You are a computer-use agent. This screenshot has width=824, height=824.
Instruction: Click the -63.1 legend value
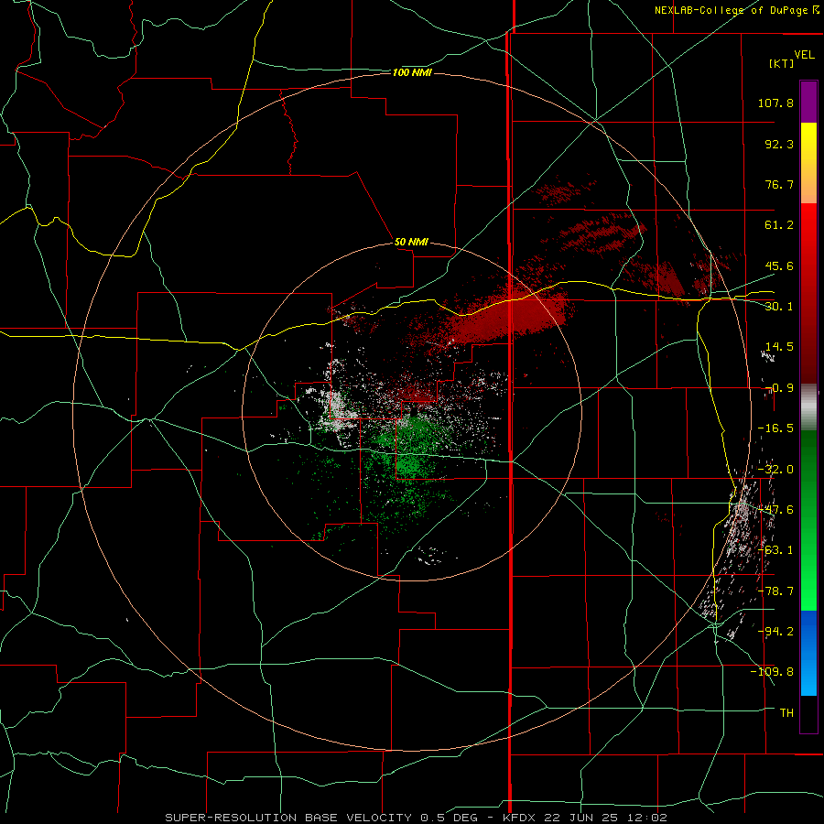point(775,550)
